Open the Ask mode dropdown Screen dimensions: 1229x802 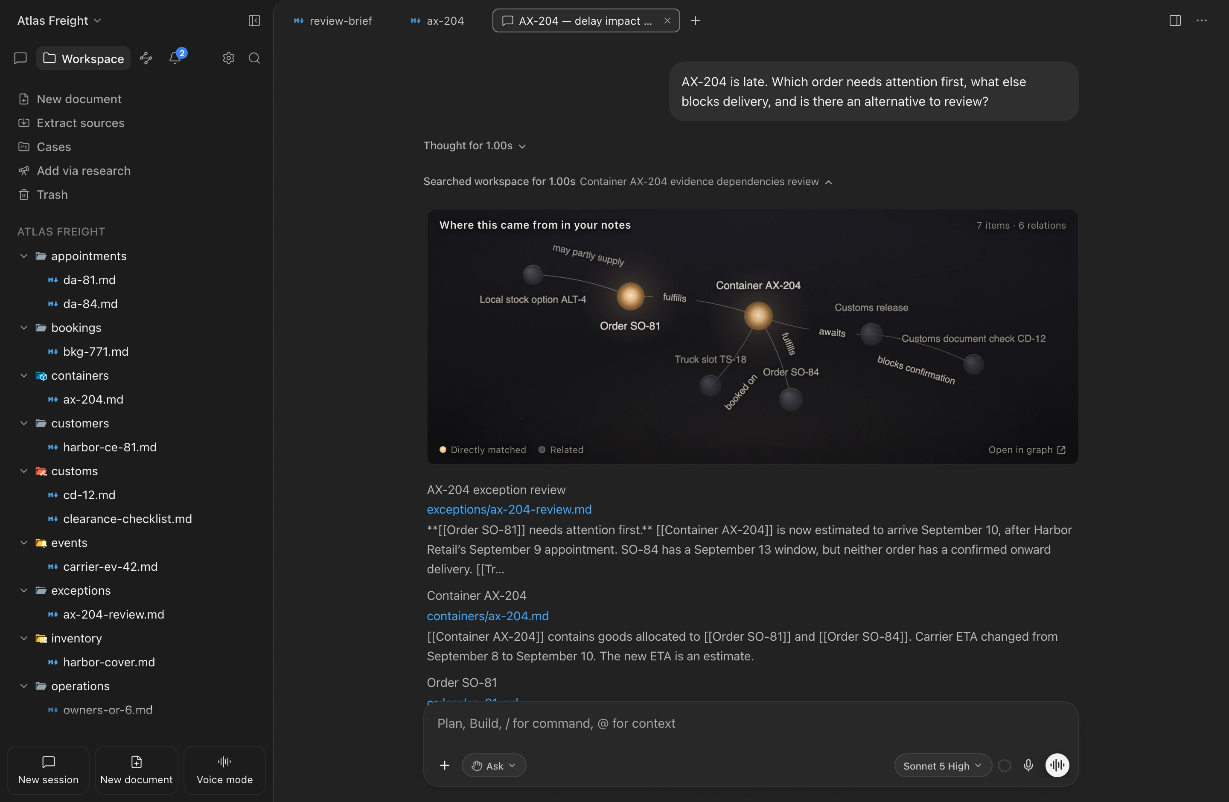point(494,766)
